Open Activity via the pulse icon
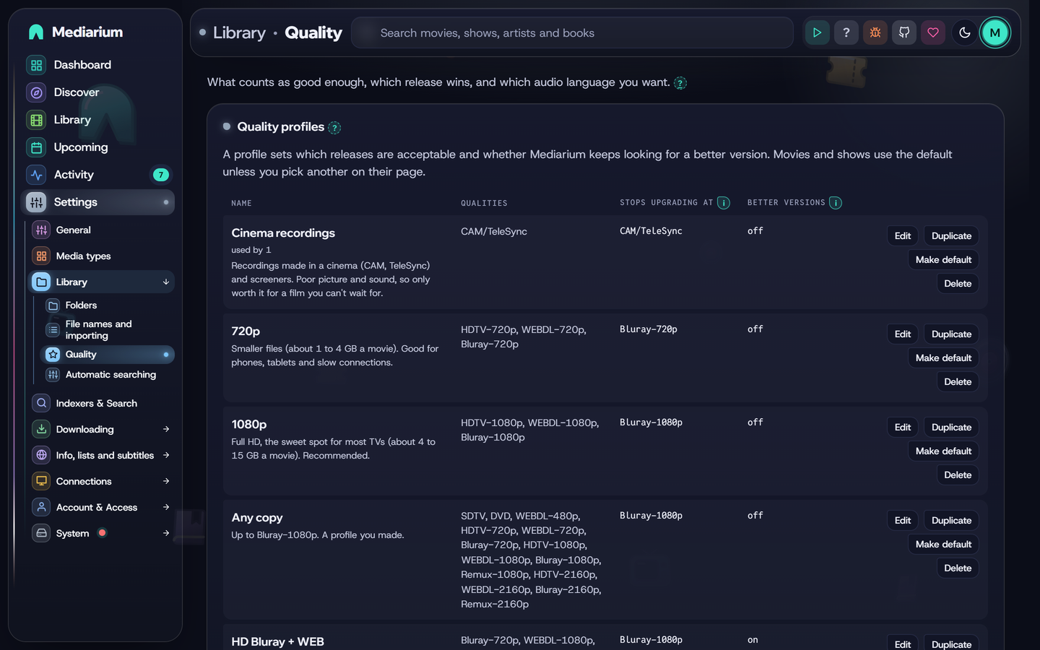 tap(36, 175)
